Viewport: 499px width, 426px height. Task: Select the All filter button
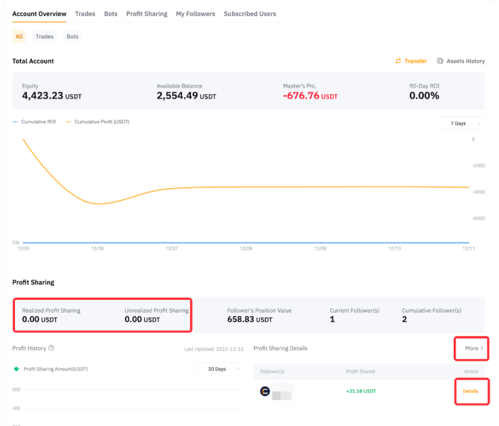point(19,36)
